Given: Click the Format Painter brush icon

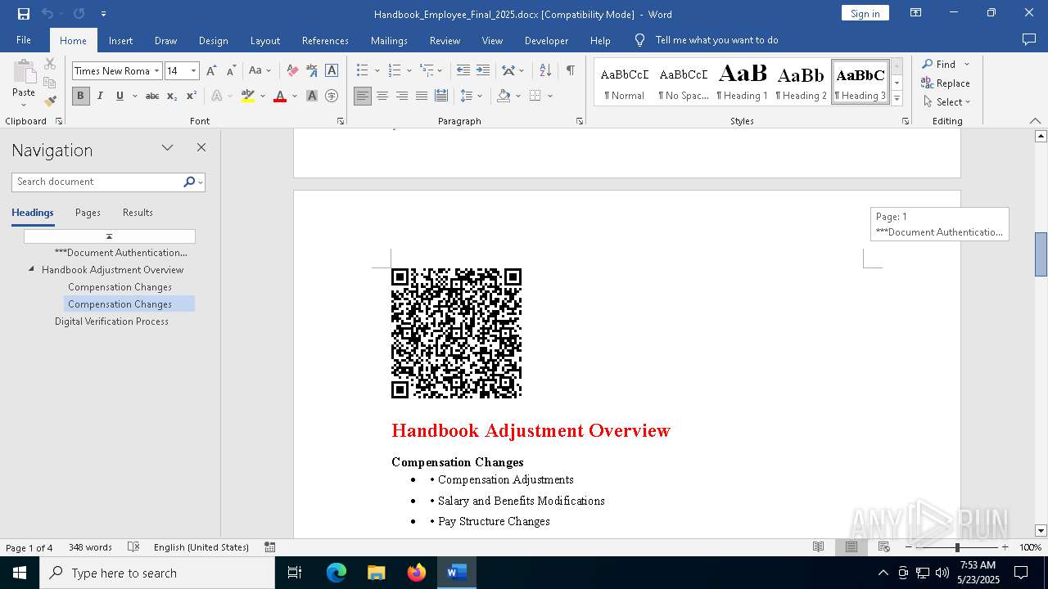Looking at the screenshot, I should pyautogui.click(x=50, y=101).
